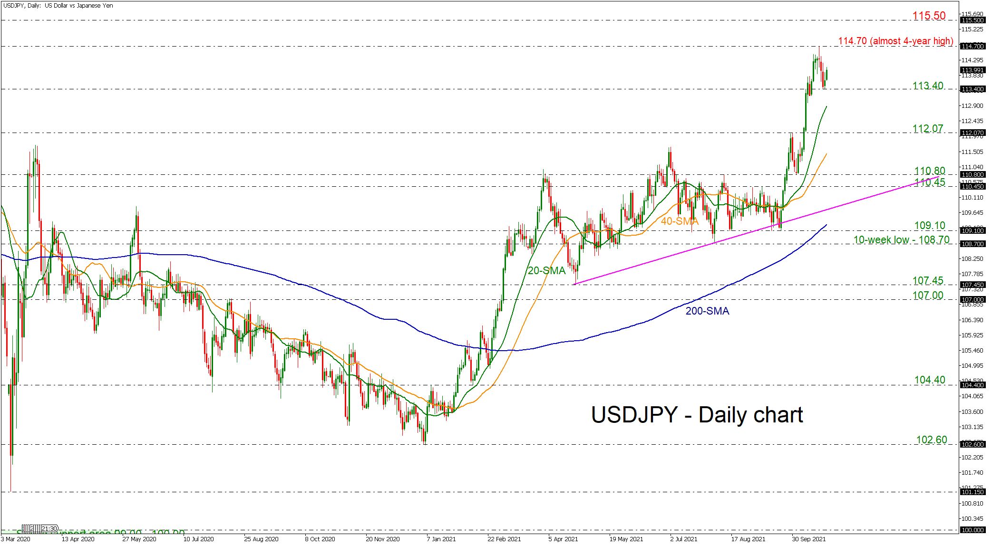Select the 'USDJPY - Daily chart' title text
This screenshot has height=545, width=992.
pos(697,415)
